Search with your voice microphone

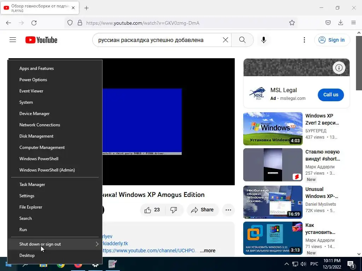[x=264, y=40]
